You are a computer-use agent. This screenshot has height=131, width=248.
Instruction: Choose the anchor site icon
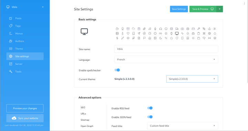(x=209, y=29)
